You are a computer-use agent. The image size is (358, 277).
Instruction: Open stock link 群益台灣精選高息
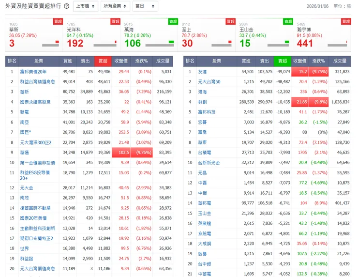pos(37,82)
